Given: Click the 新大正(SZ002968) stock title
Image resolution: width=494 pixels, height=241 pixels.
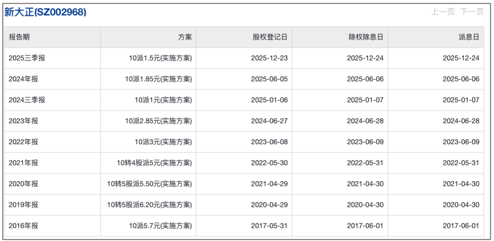Looking at the screenshot, I should pos(45,12).
